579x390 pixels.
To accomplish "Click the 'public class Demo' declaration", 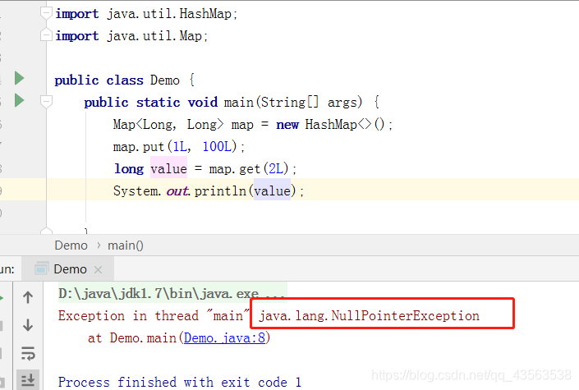I will [x=117, y=80].
